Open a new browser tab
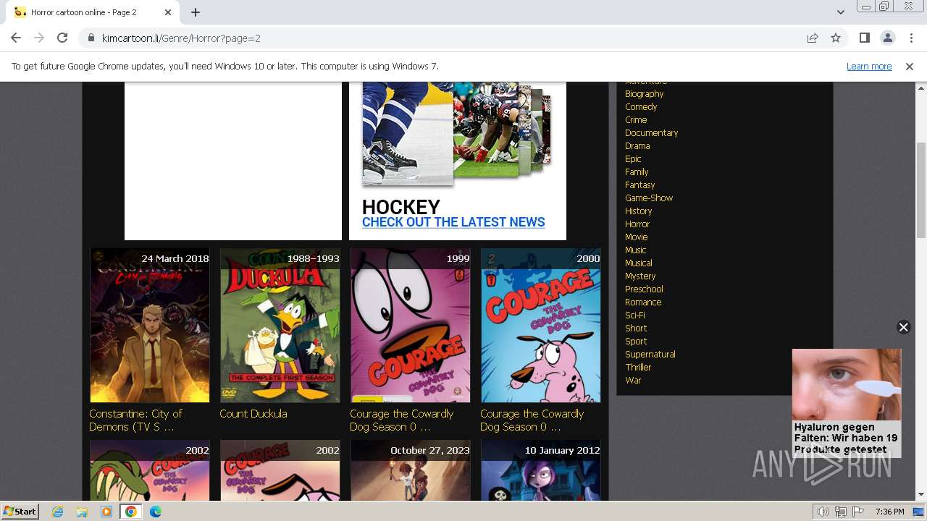Image resolution: width=927 pixels, height=521 pixels. pos(196,12)
